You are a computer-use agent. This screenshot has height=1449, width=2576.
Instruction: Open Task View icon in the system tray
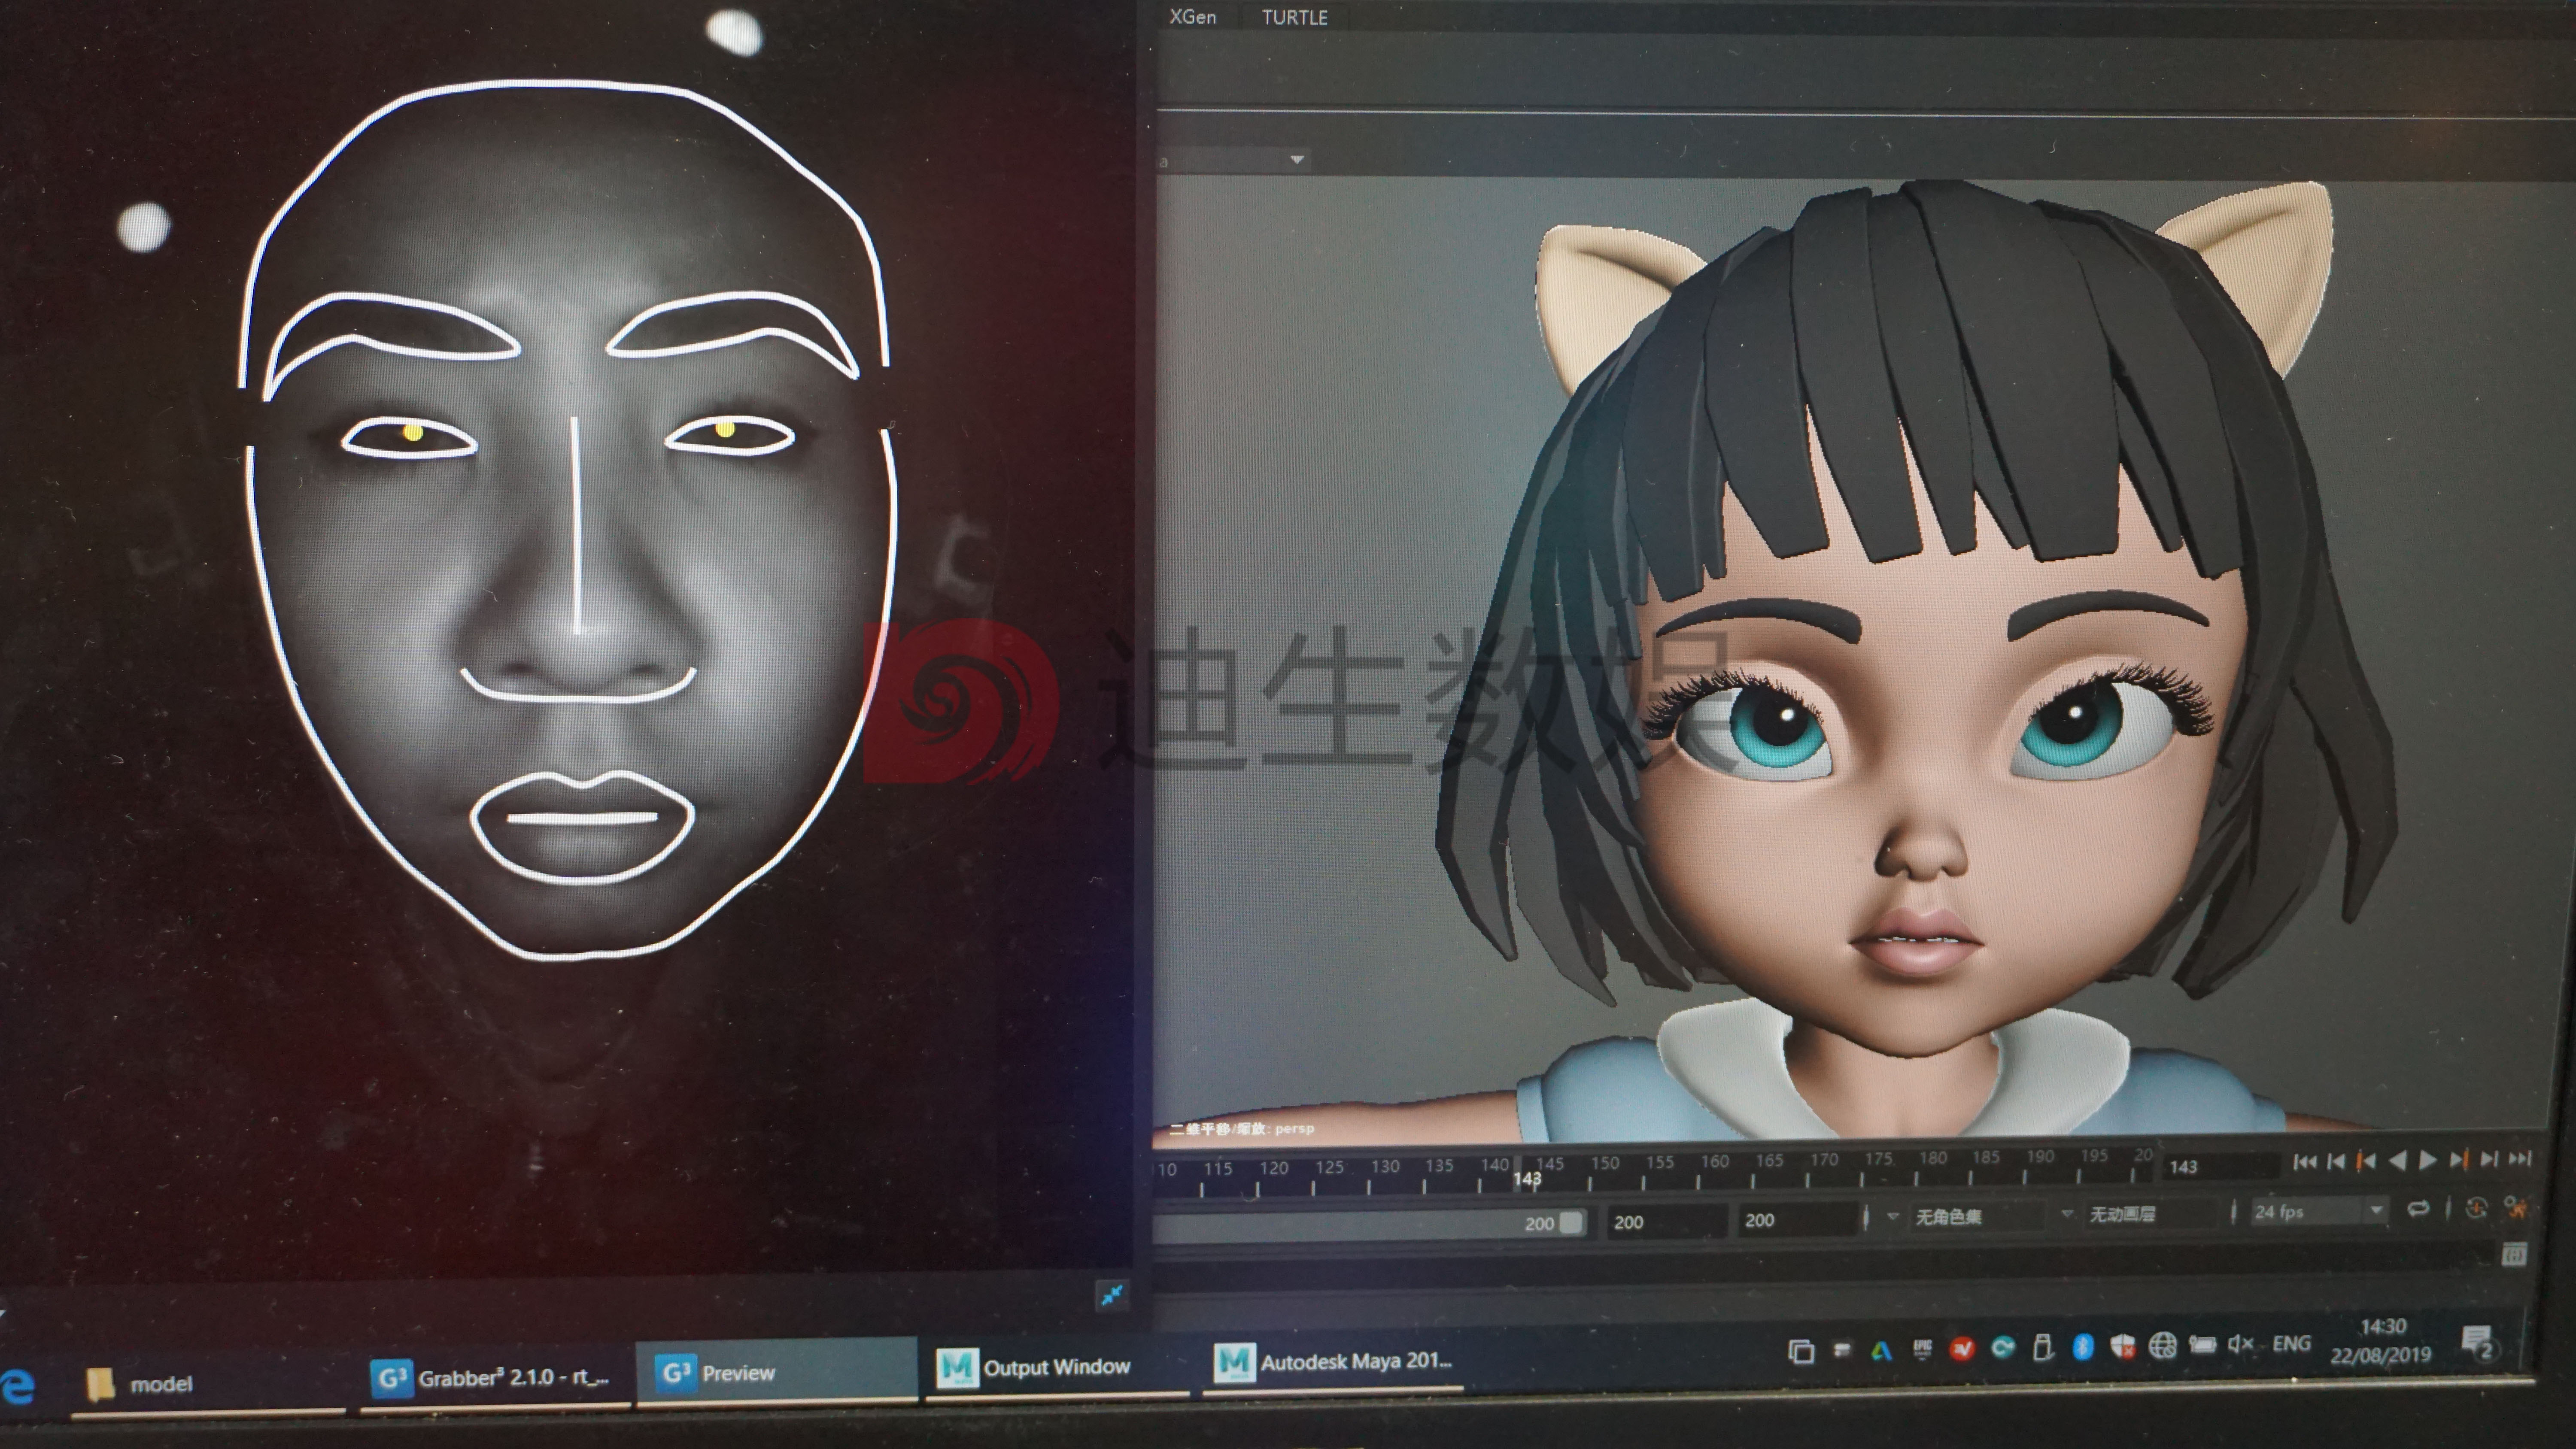tap(1801, 1352)
